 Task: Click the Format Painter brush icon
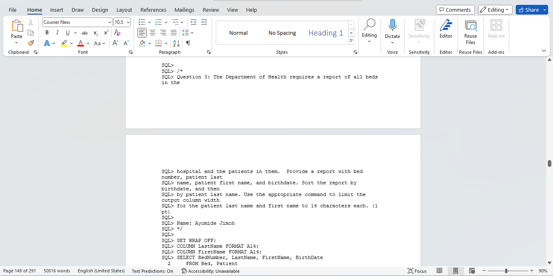point(31,43)
